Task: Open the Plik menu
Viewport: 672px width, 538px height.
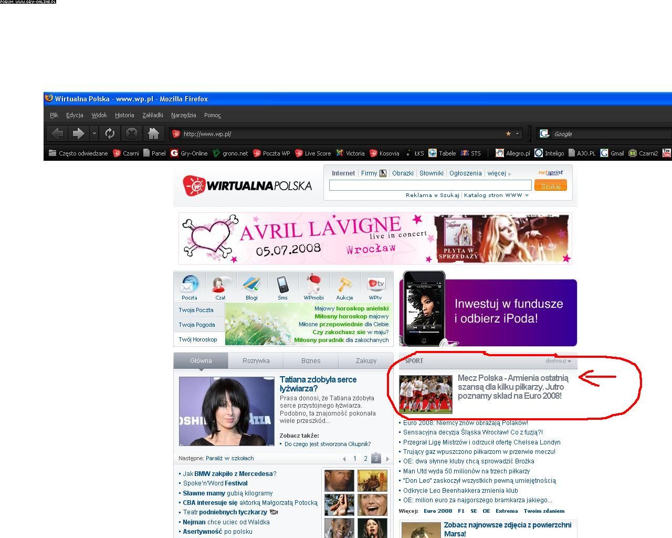Action: click(x=54, y=115)
